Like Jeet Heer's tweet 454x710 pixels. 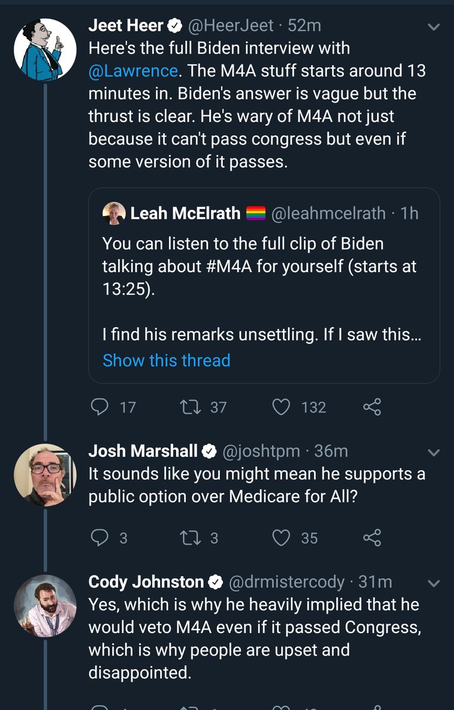tap(282, 406)
